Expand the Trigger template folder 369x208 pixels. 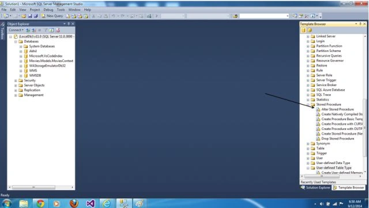point(308,153)
